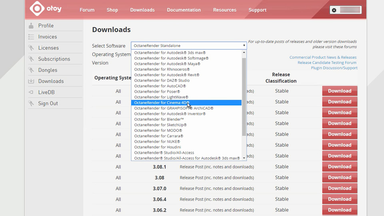The image size is (384, 216).
Task: Open the Documentation menu
Action: 184,10
